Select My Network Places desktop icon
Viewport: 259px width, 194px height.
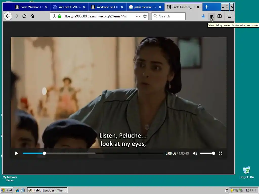[x=10, y=179]
